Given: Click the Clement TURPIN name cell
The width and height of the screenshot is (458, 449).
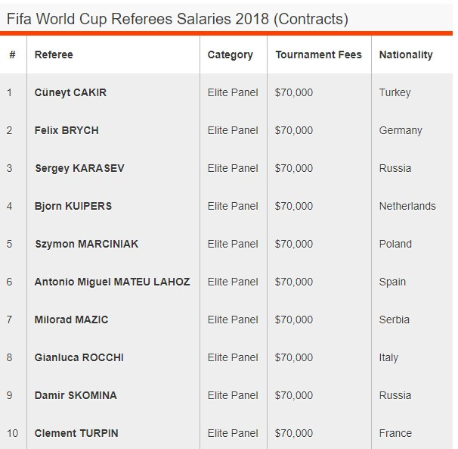Looking at the screenshot, I should click(76, 433).
